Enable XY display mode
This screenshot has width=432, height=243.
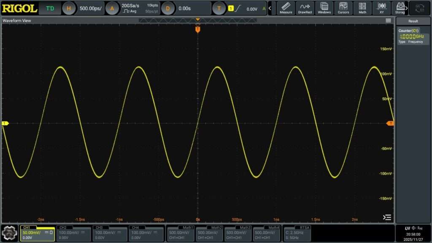[381, 8]
